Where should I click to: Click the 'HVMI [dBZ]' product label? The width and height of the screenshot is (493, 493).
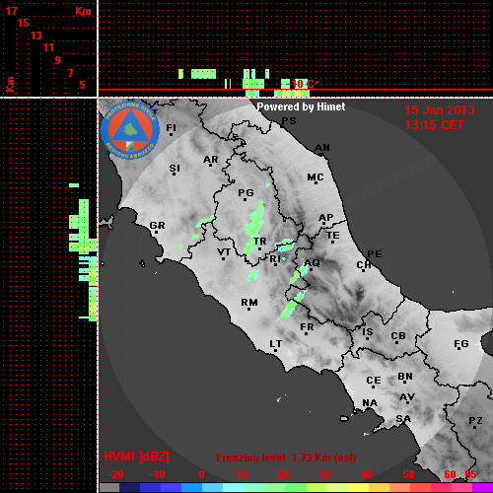tap(136, 457)
